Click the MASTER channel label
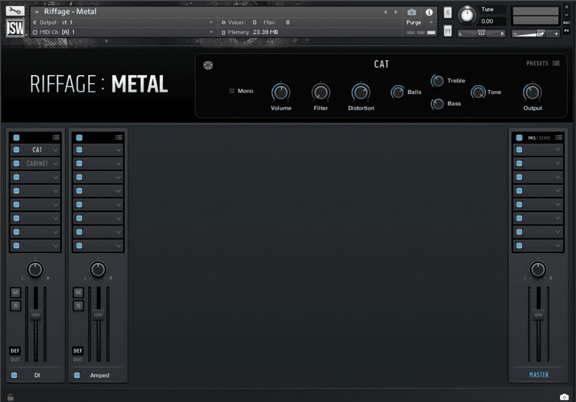576x402 pixels. pyautogui.click(x=539, y=375)
